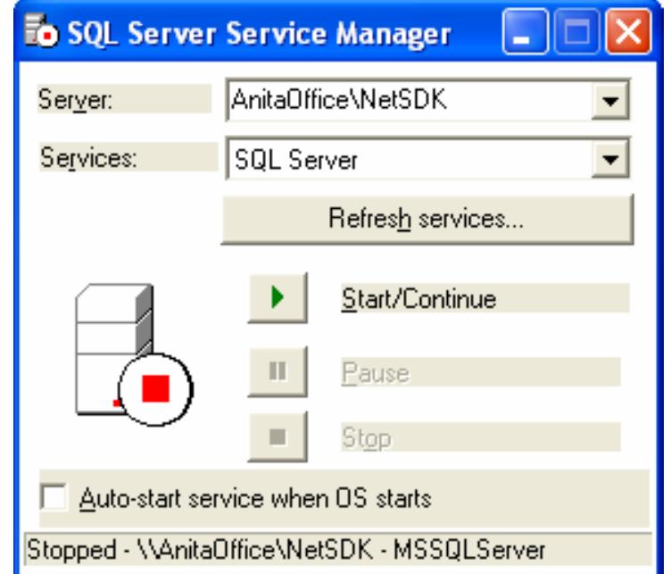Click the greyed-out Stop square button

pyautogui.click(x=278, y=437)
